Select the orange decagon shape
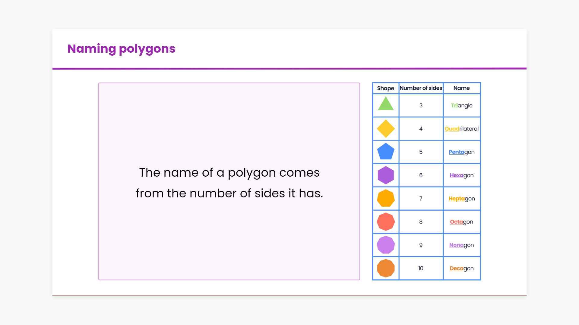The width and height of the screenshot is (579, 325). coord(386,268)
